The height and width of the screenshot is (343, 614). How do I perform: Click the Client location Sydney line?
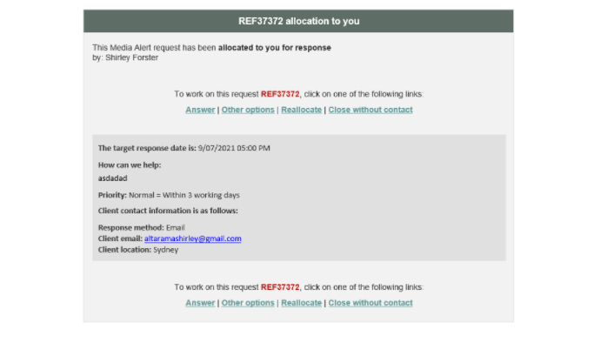[138, 250]
